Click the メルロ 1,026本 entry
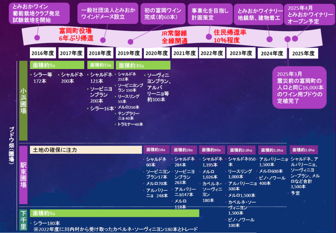Image resolution: width=336 pixels, height=233 pixels. [209, 174]
